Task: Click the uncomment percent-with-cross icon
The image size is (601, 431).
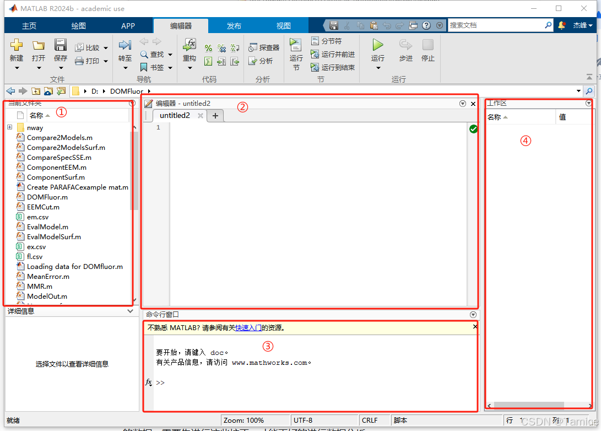Action: (x=221, y=48)
